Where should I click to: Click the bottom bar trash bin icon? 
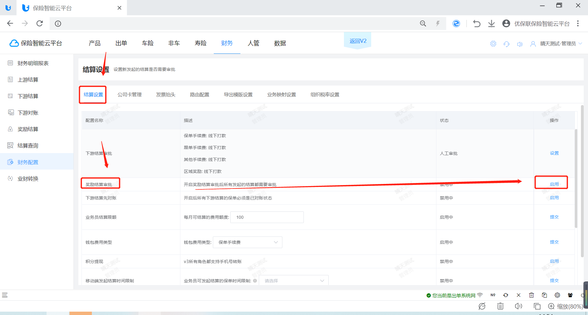click(500, 306)
